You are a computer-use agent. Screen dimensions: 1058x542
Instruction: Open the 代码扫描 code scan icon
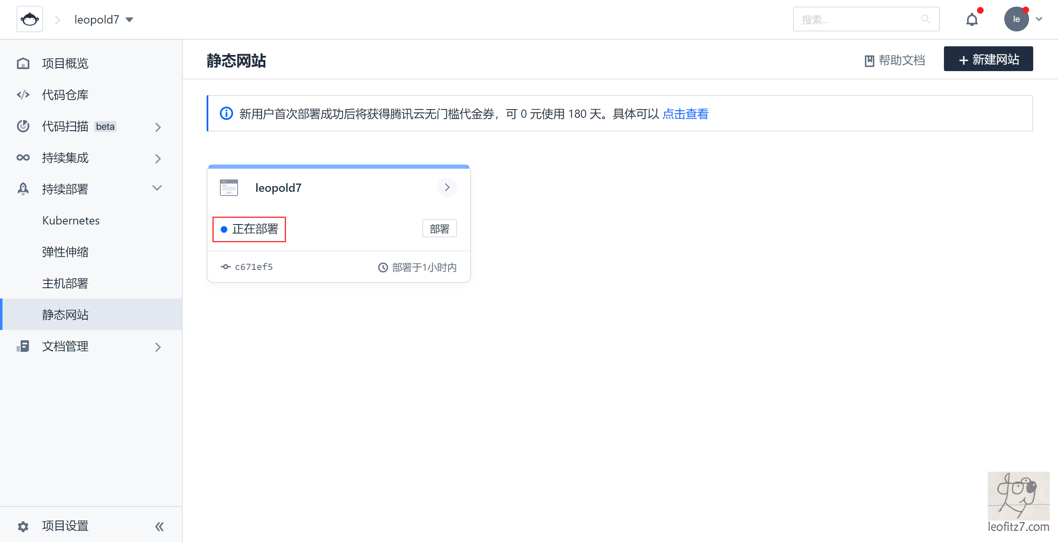point(23,126)
